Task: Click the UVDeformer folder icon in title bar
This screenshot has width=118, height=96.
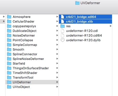Action: 77,3
